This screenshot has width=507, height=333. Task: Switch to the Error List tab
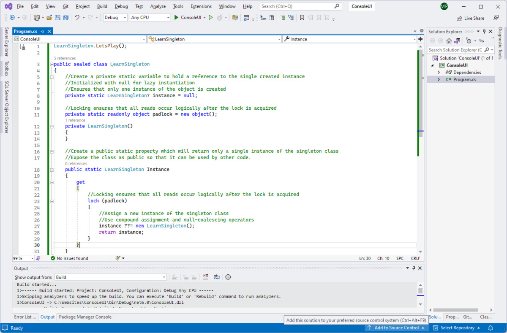(x=25, y=317)
